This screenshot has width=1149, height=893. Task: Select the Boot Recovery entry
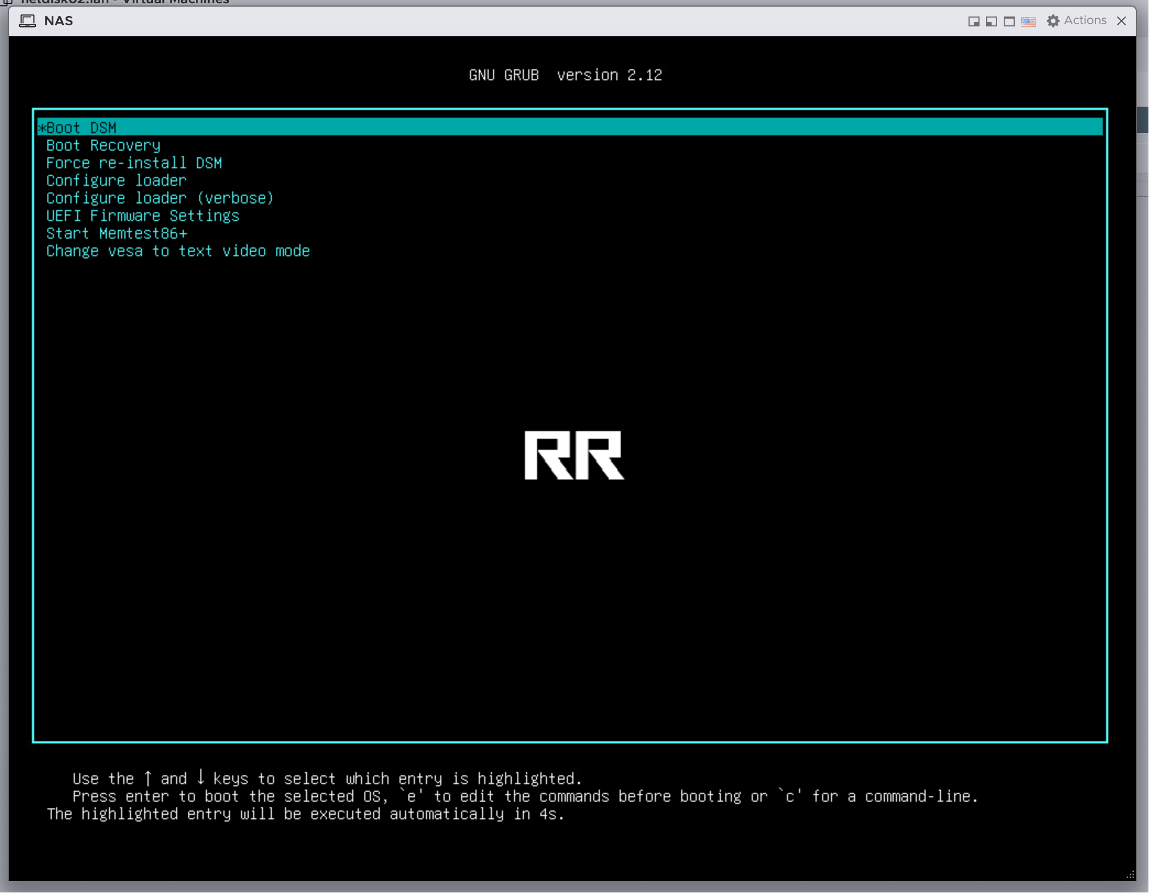[103, 146]
